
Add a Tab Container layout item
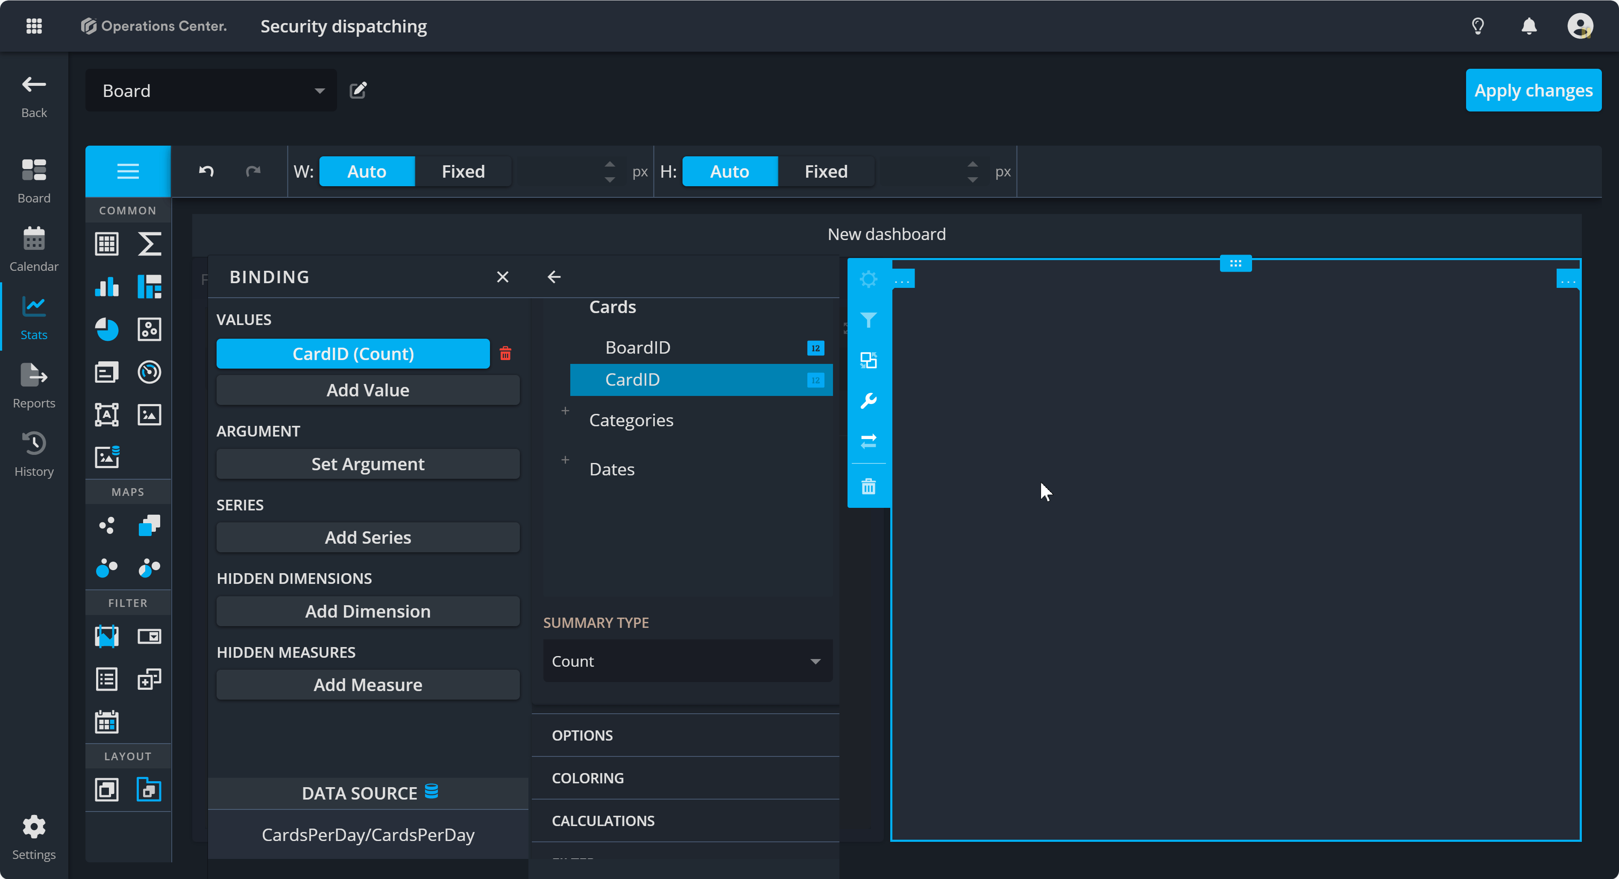[x=149, y=790]
